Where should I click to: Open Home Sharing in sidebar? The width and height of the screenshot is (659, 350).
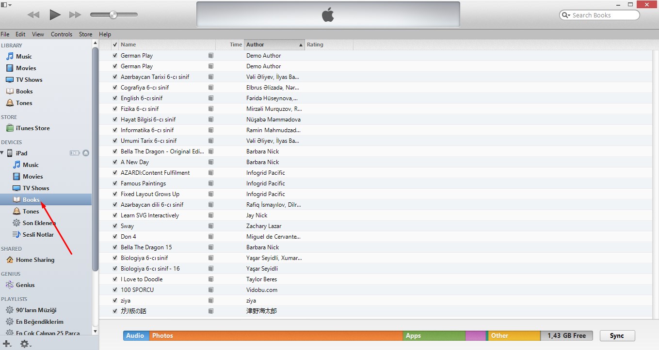click(x=35, y=260)
